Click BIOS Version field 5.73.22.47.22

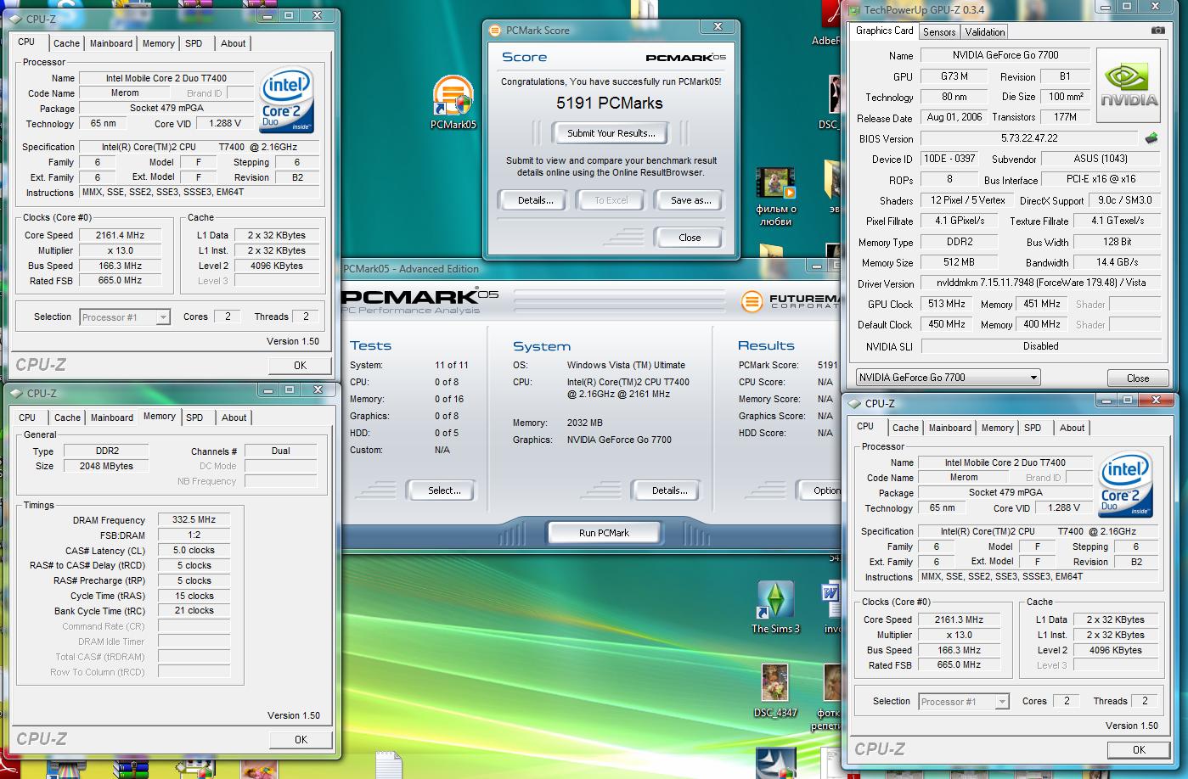coord(1029,138)
